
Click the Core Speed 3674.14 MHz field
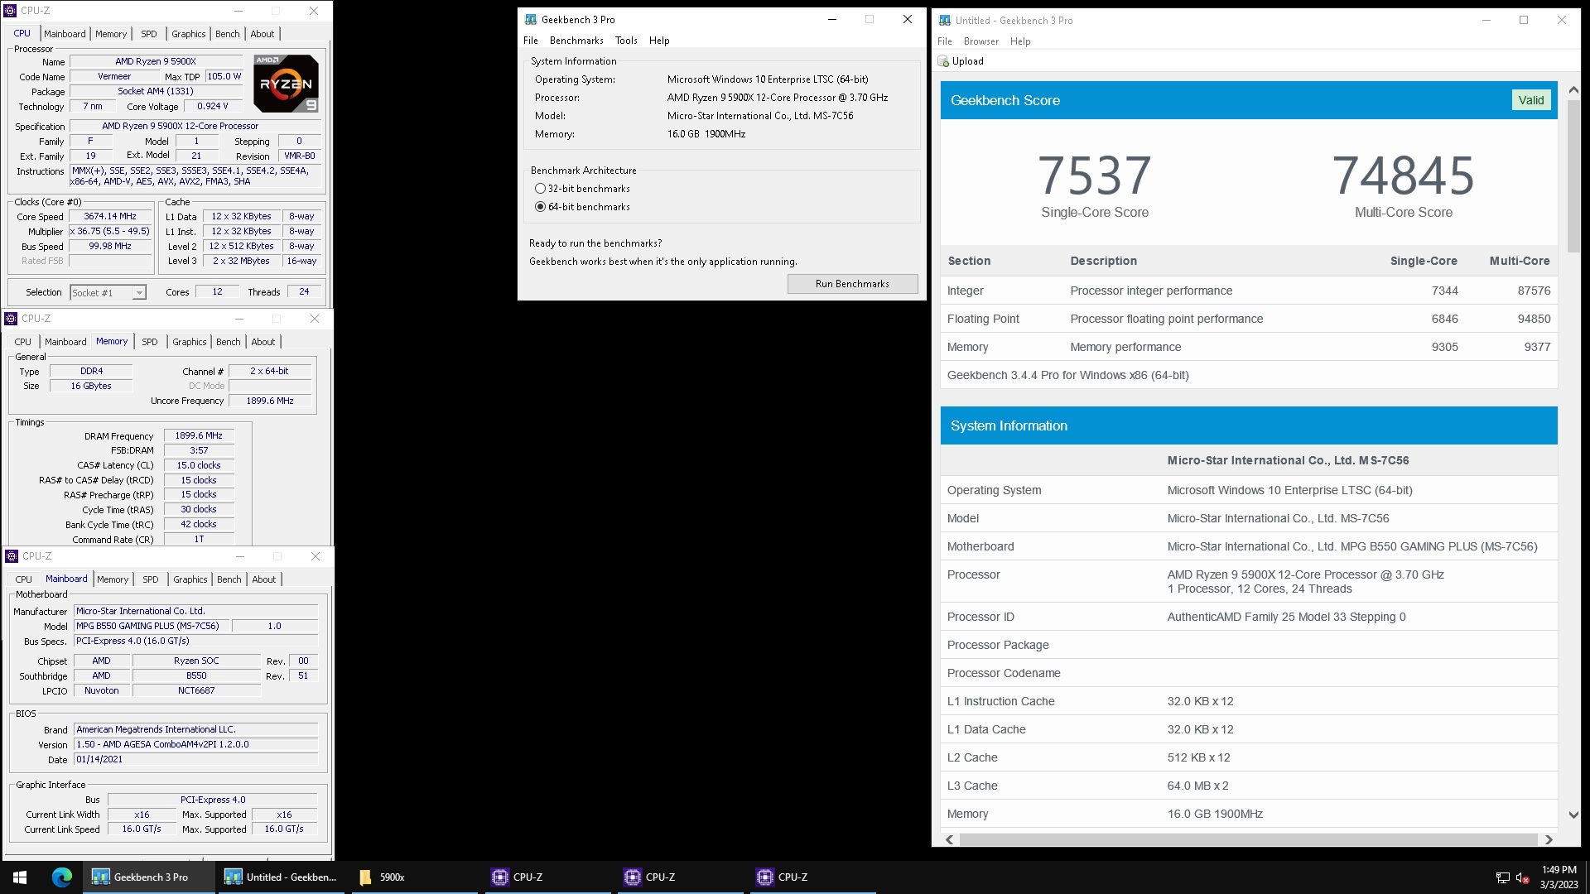[x=109, y=216]
